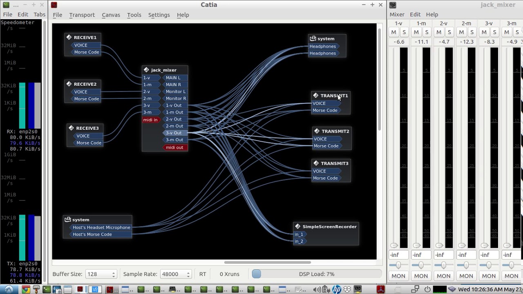Open Catia Settings menu
This screenshot has width=523, height=294.
point(159,15)
